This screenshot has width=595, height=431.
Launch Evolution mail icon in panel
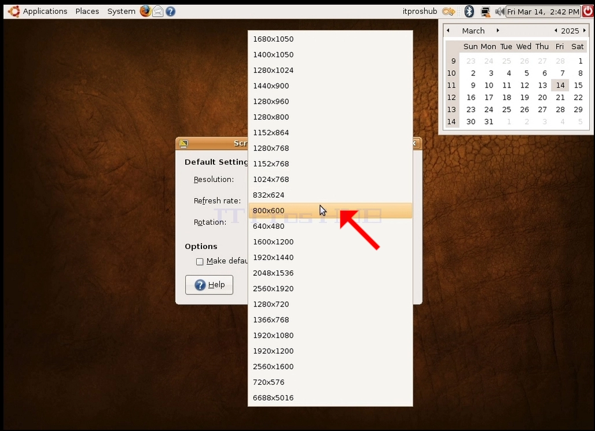coord(158,12)
